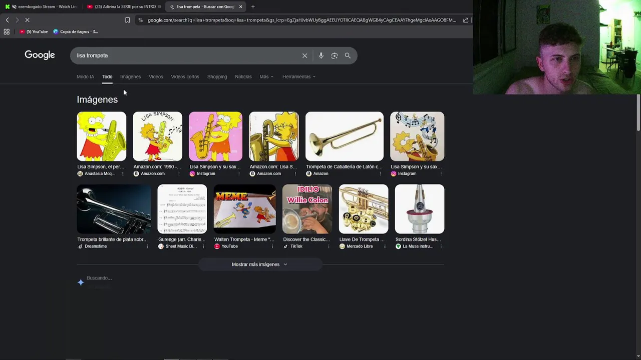Open three-dot menu for YouTube meme result

click(272, 246)
